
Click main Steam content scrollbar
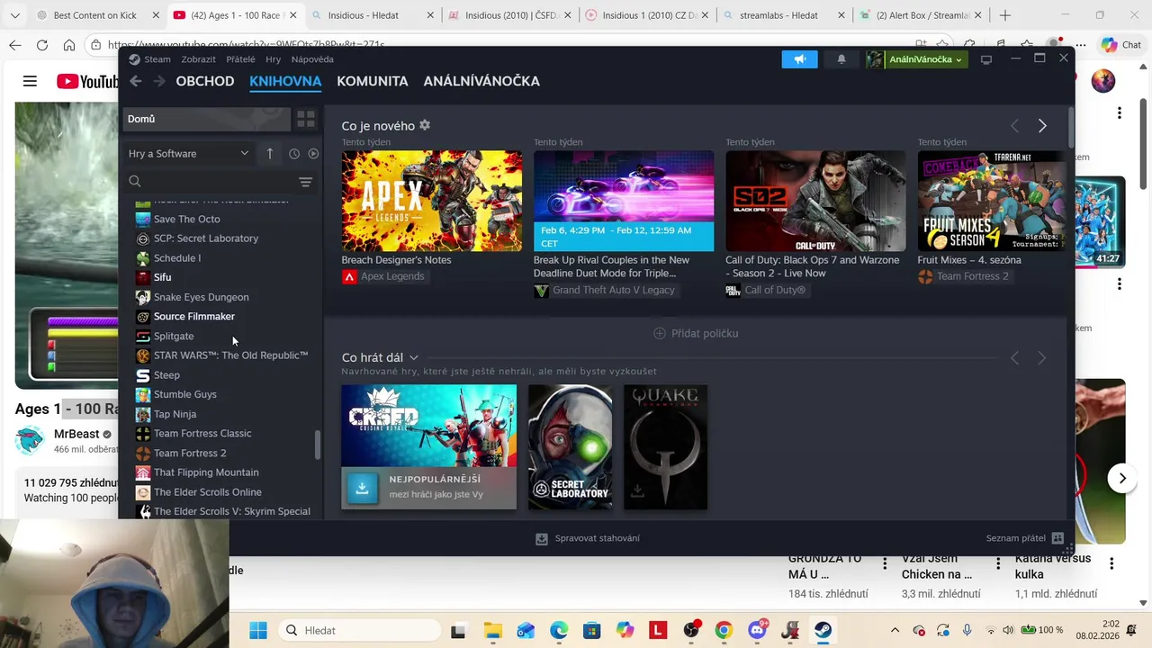coord(1071,126)
